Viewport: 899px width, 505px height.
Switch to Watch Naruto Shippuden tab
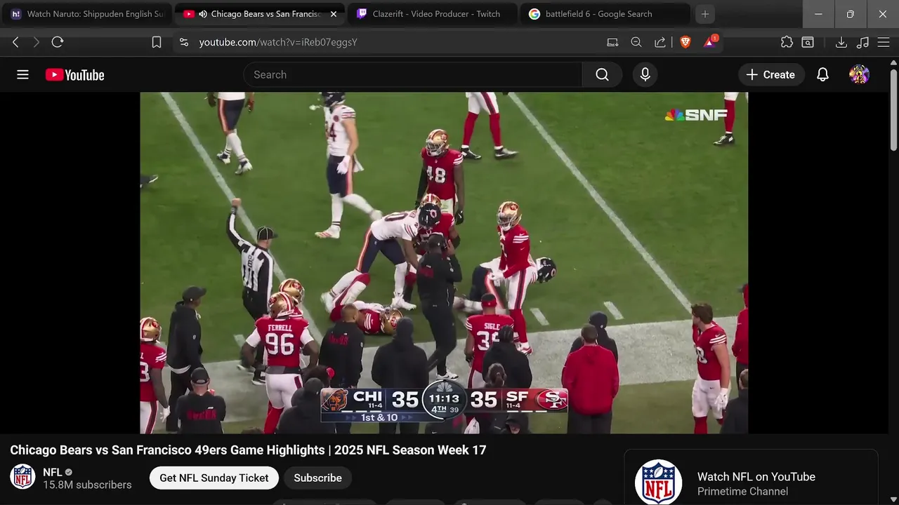(x=86, y=14)
